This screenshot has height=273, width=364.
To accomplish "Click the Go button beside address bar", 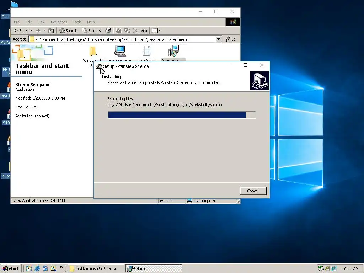I will pos(231,39).
